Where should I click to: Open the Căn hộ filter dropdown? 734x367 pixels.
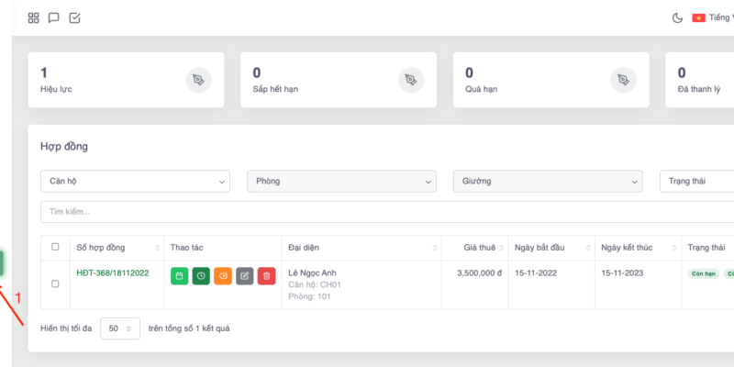click(x=135, y=182)
